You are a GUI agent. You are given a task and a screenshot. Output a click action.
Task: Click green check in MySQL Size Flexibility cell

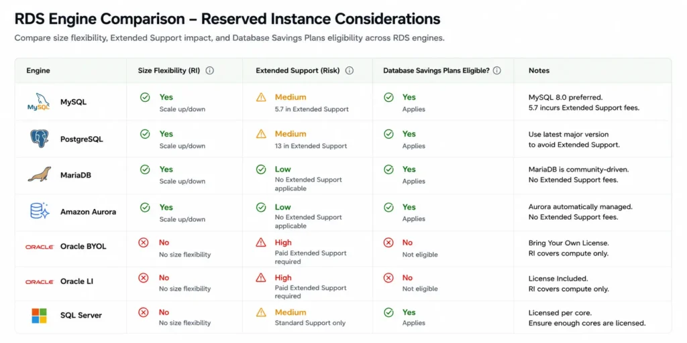tap(145, 97)
